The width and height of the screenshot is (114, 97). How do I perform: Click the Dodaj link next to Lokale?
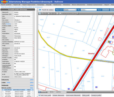(8, 82)
